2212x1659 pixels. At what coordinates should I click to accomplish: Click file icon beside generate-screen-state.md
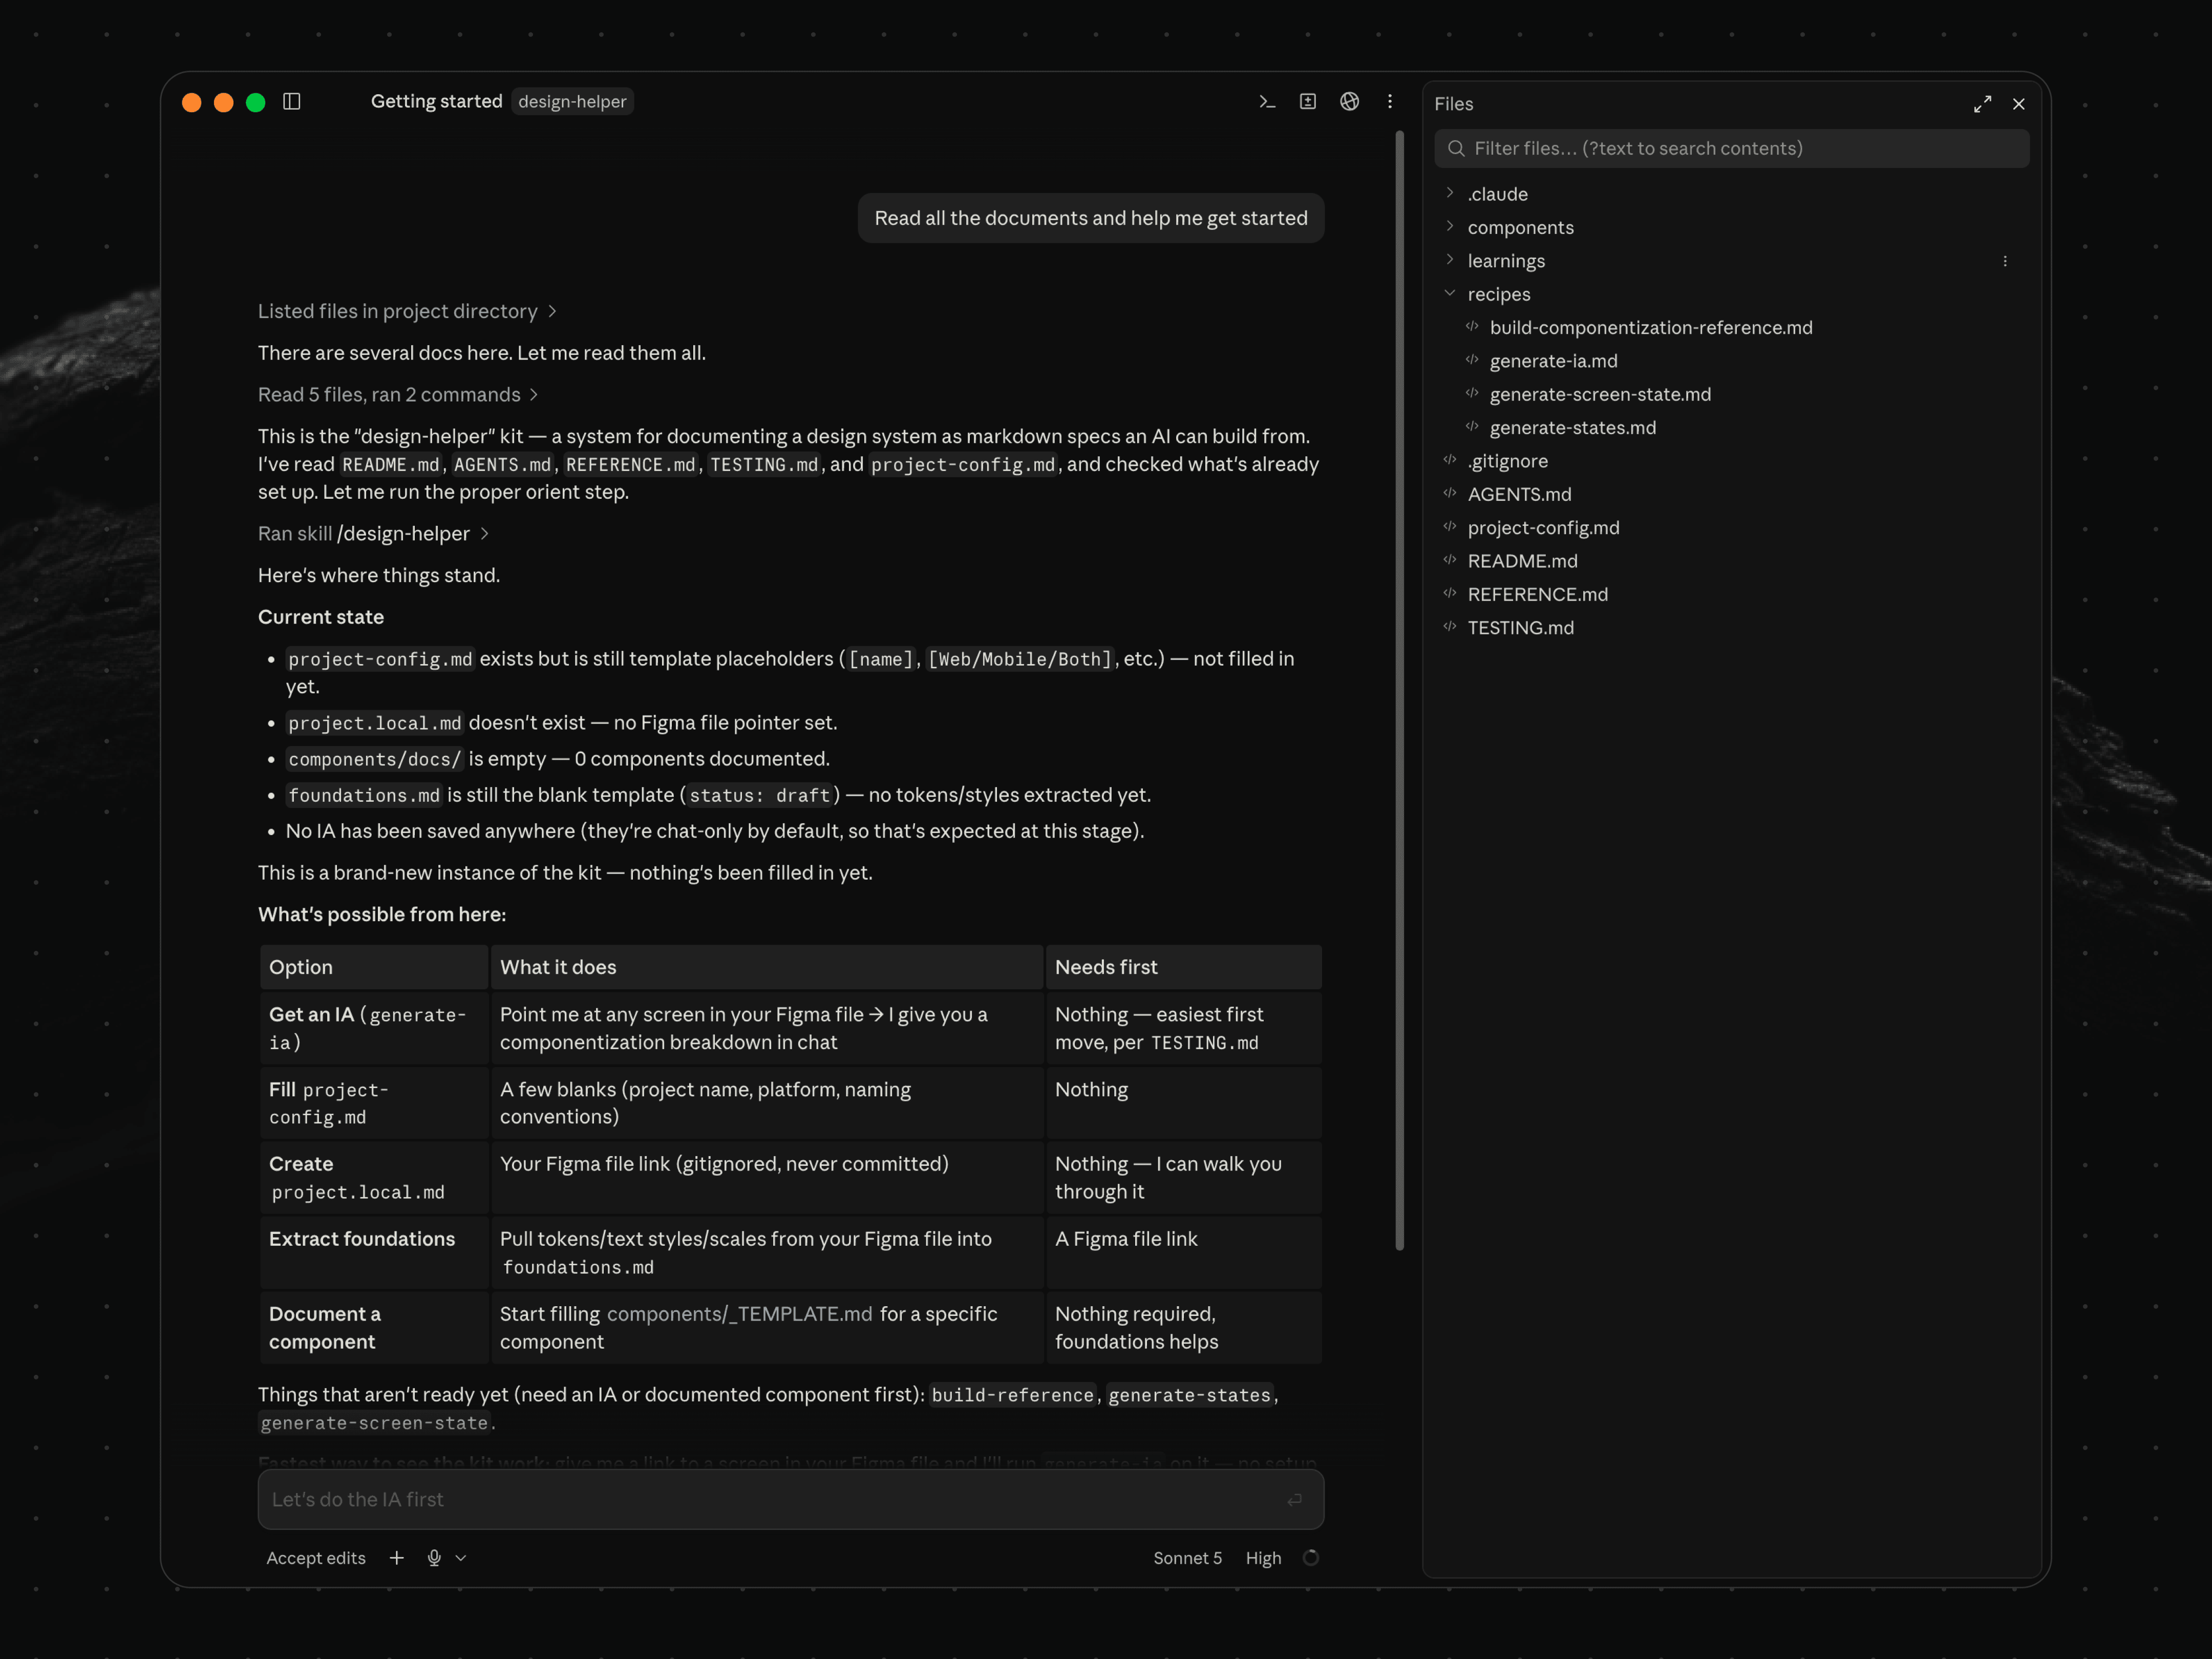pyautogui.click(x=1472, y=393)
